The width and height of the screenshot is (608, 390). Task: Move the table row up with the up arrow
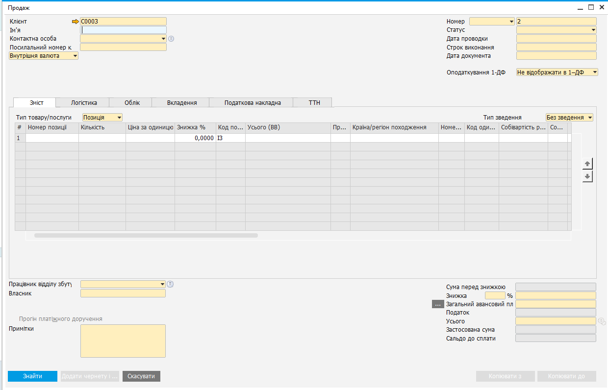pyautogui.click(x=587, y=164)
